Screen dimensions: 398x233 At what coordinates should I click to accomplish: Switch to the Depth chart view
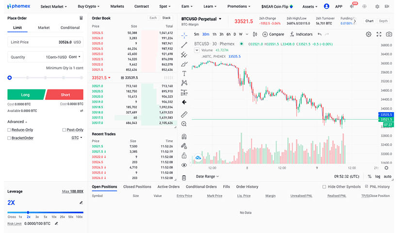point(383,21)
